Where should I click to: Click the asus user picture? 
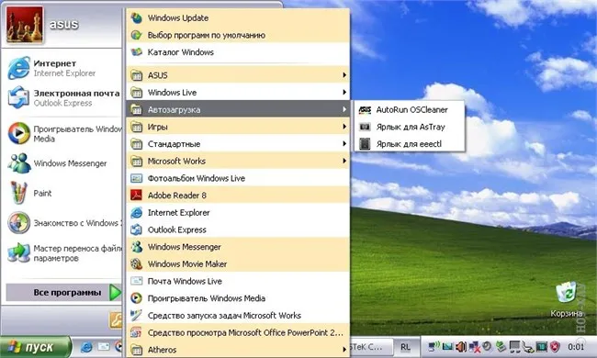coord(25,24)
